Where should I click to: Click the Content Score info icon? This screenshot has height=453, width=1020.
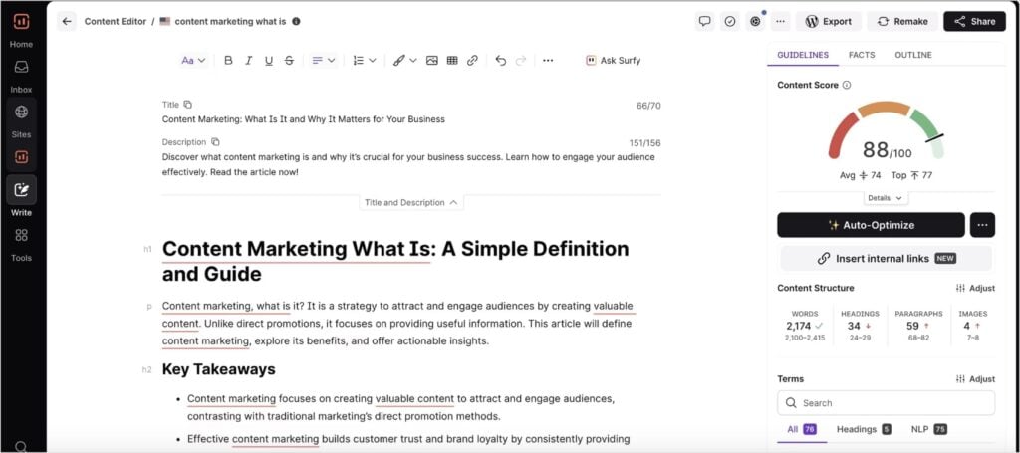[847, 86]
